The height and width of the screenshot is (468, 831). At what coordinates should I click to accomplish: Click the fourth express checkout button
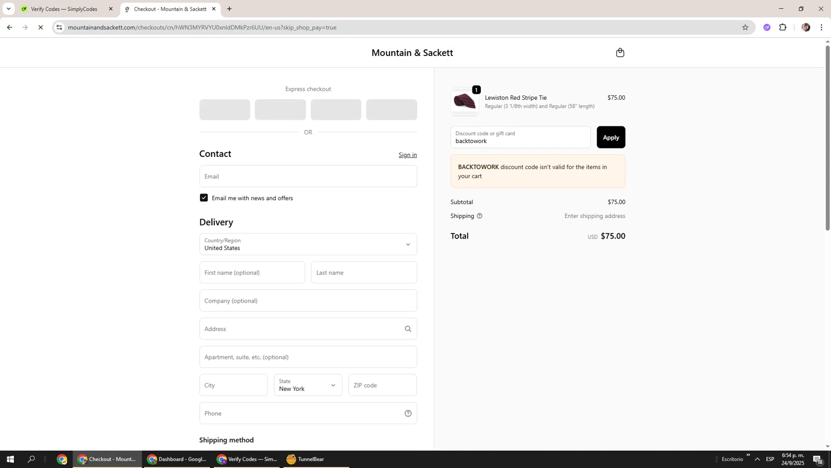click(392, 110)
